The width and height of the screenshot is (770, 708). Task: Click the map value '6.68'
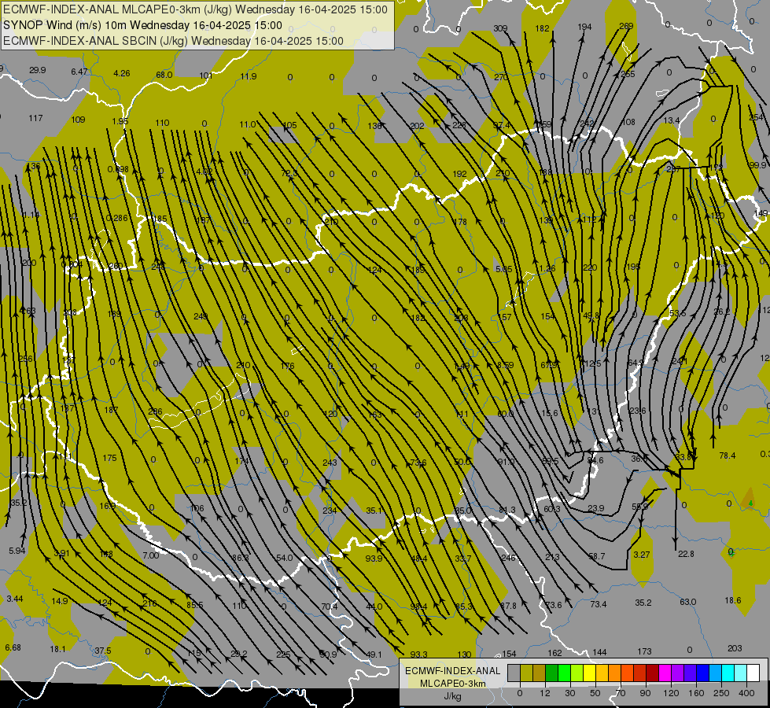coord(13,647)
